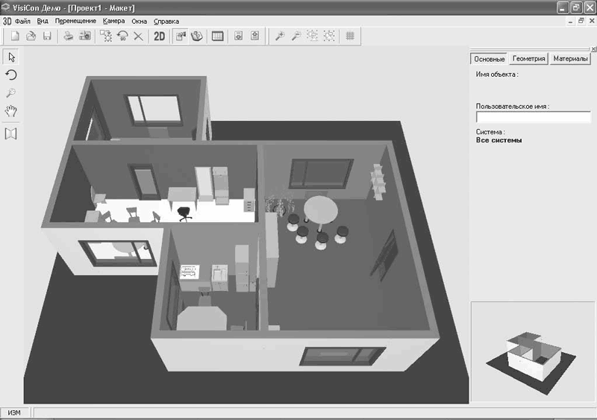This screenshot has height=420, width=597.
Task: Click the Open file toolbar icon
Action: [31, 36]
